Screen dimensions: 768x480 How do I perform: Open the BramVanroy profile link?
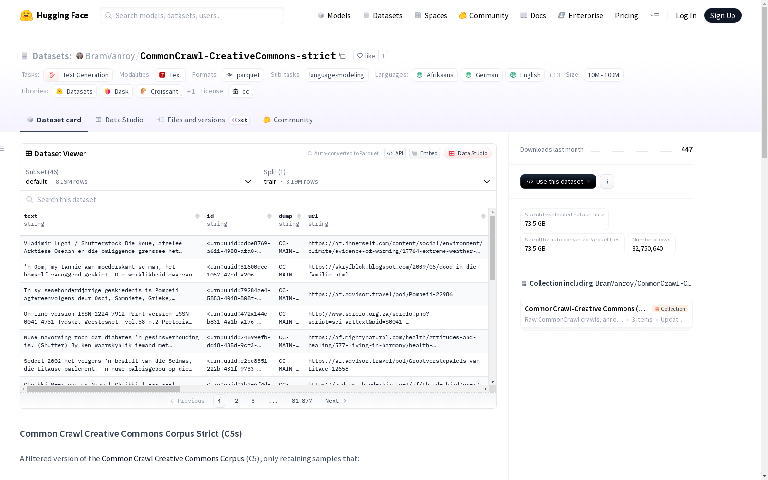(110, 56)
